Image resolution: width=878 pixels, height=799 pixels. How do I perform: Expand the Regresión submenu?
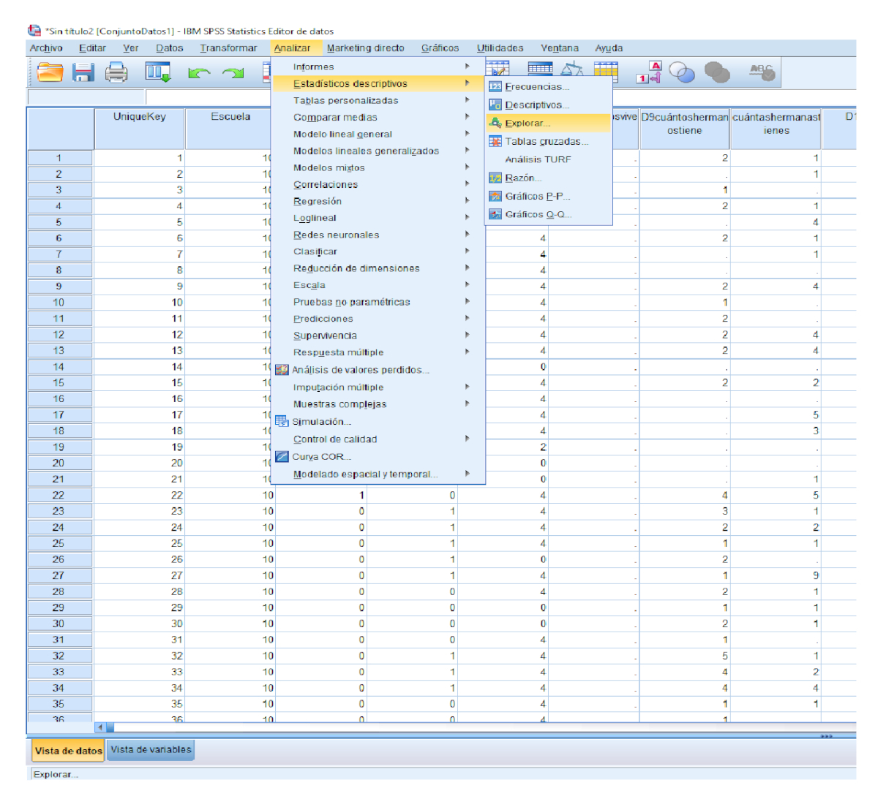[x=318, y=201]
